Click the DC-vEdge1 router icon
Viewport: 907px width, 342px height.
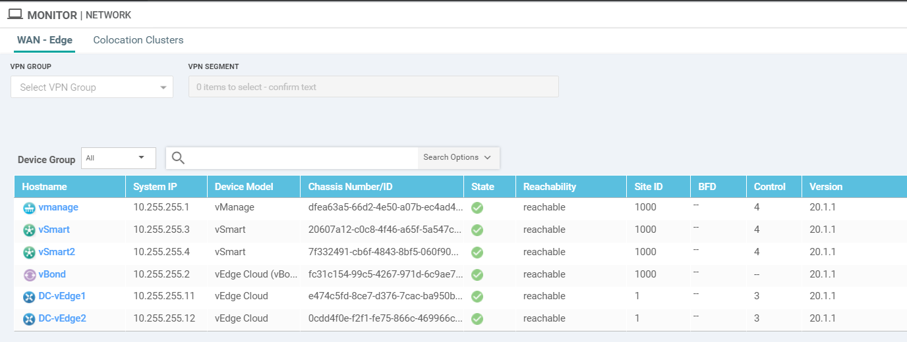point(29,297)
